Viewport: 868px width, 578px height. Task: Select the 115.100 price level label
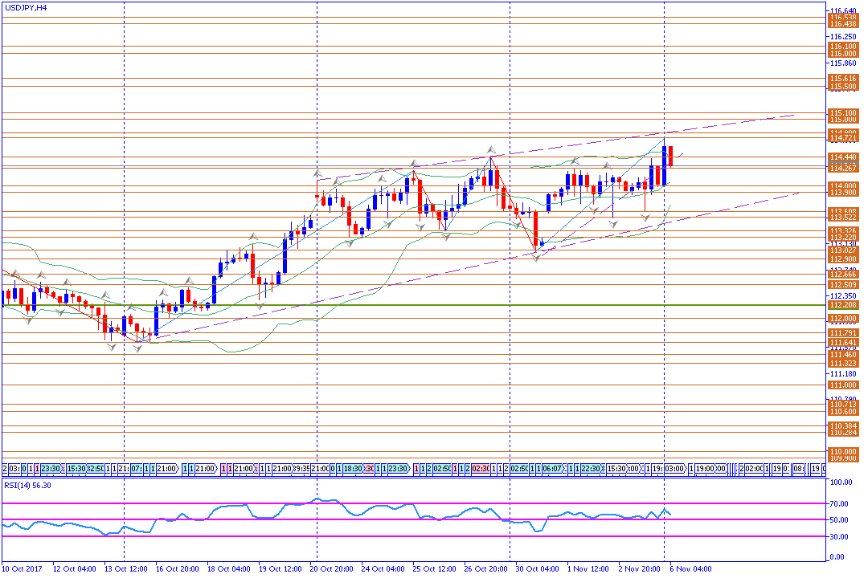[841, 112]
